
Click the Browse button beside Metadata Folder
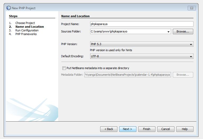coord(183,75)
